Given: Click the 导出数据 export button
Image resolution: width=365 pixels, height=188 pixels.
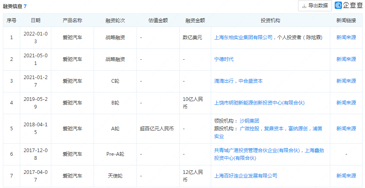Looking at the screenshot, I should coord(315,6).
